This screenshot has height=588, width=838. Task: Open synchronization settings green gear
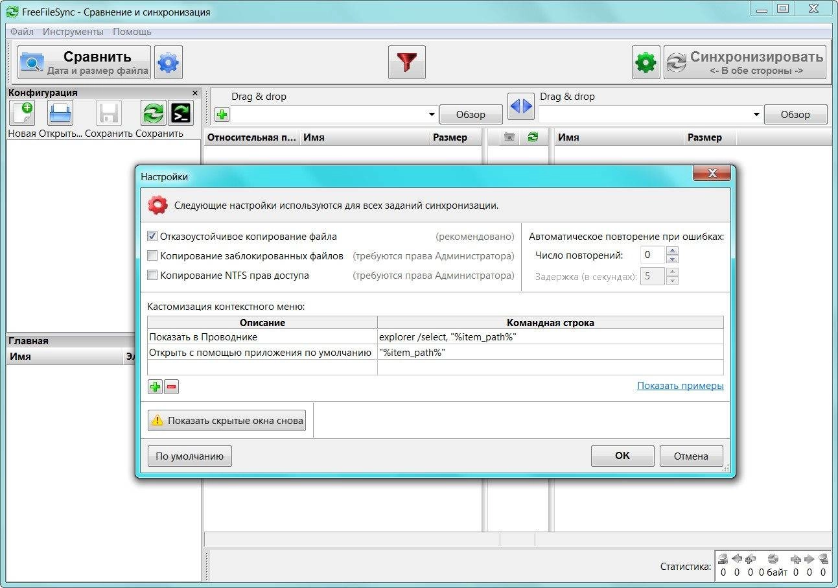[646, 62]
